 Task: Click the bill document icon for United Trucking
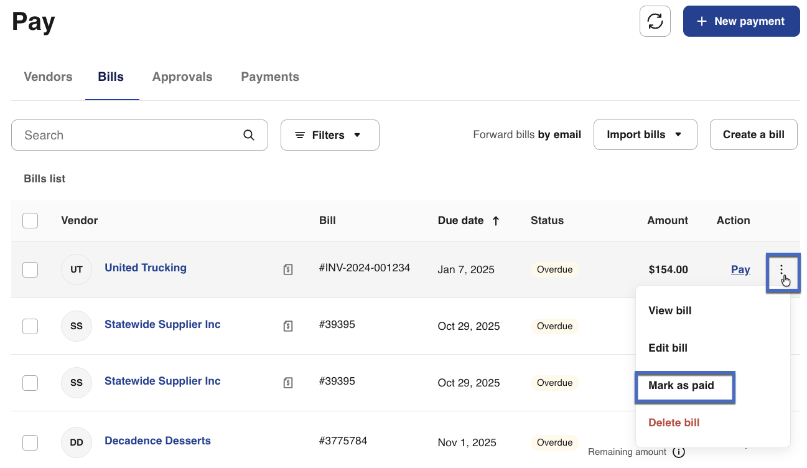pos(288,269)
